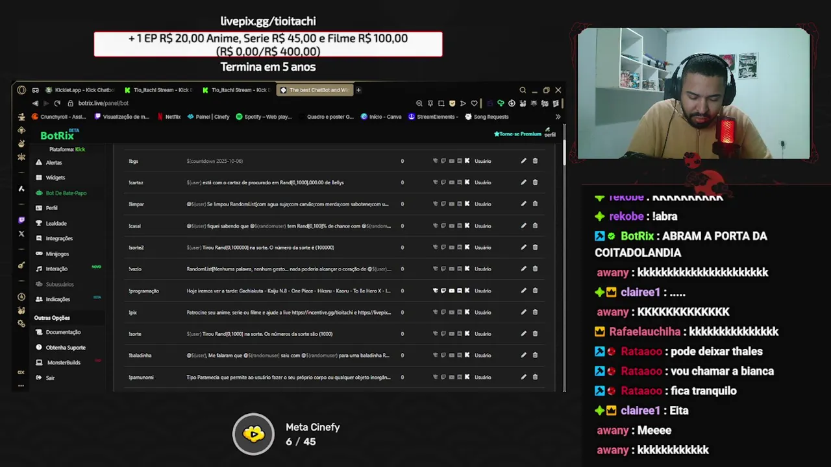
Task: Open the Documentação link
Action: 58,332
